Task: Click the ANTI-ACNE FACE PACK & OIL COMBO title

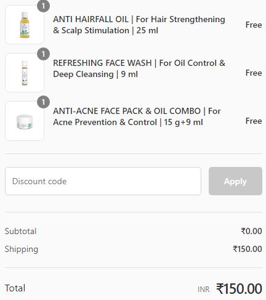Action: click(137, 116)
